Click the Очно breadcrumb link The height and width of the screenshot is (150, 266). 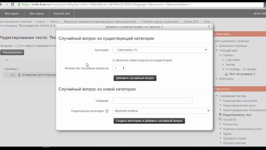(x=207, y=21)
